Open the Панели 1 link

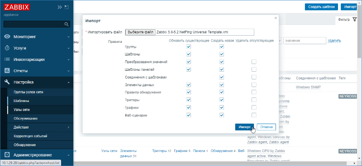click(x=200, y=151)
